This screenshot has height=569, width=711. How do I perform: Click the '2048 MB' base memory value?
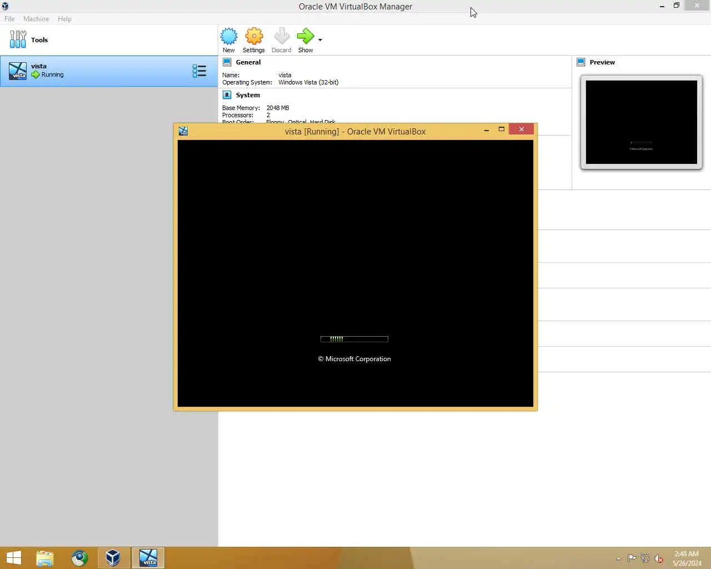278,108
